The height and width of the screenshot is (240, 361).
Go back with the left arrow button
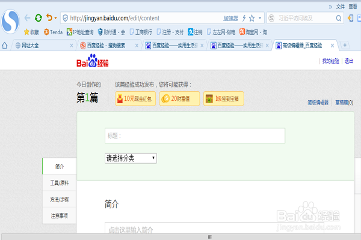(28, 18)
